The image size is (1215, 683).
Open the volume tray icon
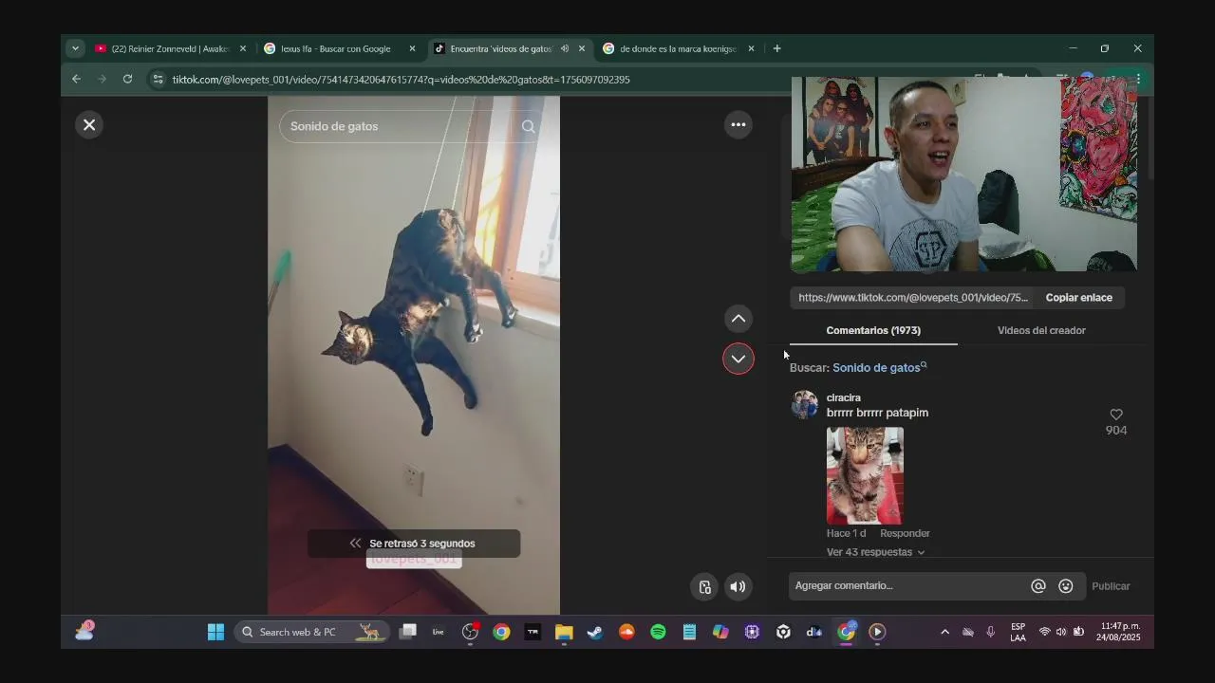(1061, 632)
